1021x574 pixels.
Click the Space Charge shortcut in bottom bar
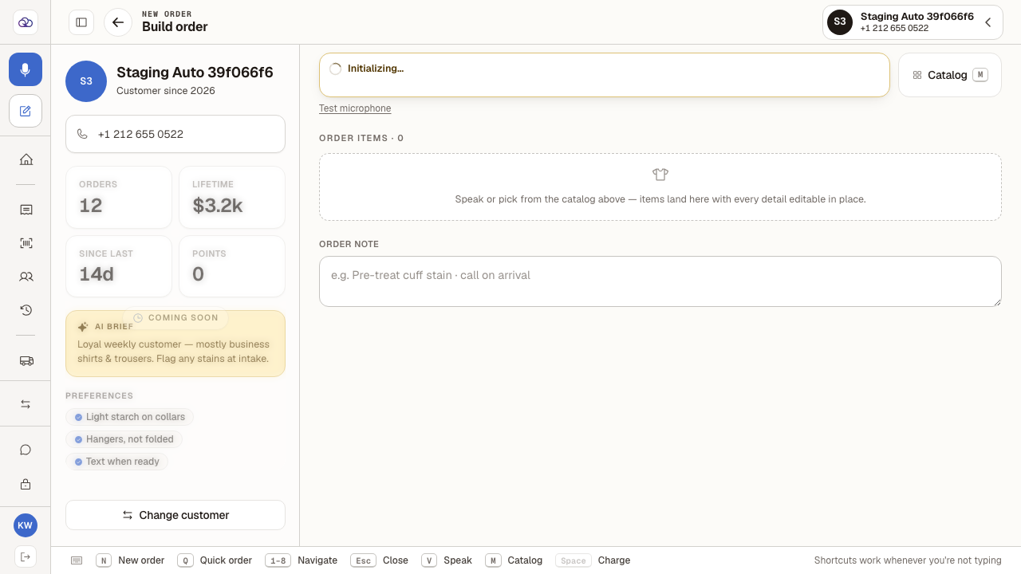pos(593,560)
